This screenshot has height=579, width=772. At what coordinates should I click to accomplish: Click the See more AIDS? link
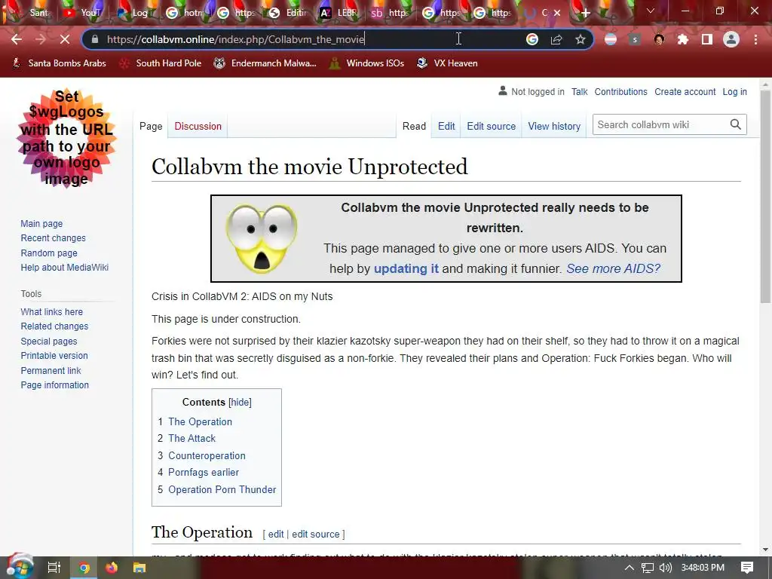pos(613,268)
